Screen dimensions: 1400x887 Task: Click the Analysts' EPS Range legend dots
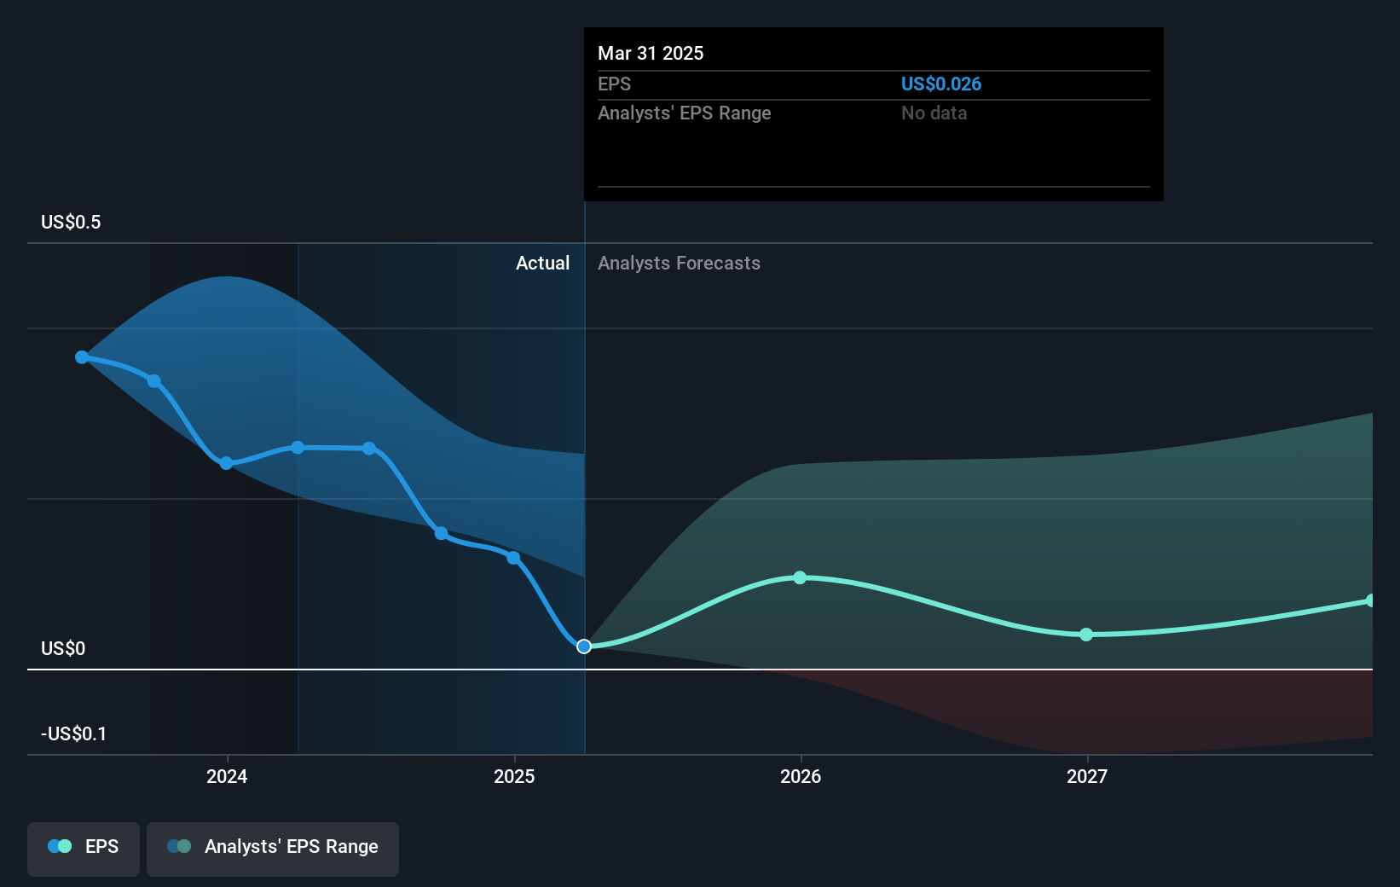[179, 846]
